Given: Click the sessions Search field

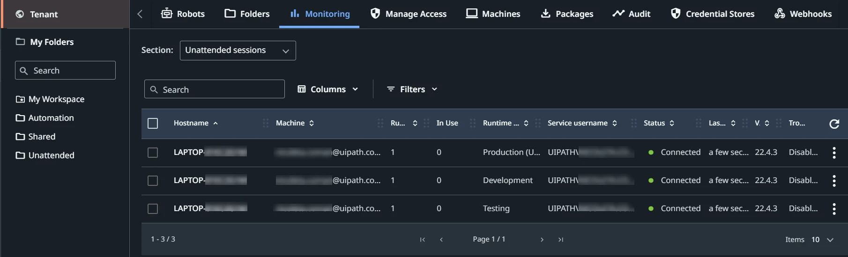Looking at the screenshot, I should coord(215,89).
